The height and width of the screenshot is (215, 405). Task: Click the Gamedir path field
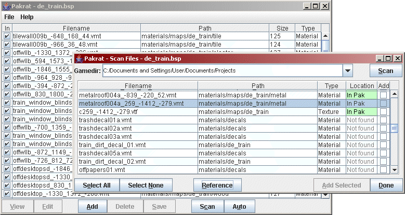tap(223, 70)
